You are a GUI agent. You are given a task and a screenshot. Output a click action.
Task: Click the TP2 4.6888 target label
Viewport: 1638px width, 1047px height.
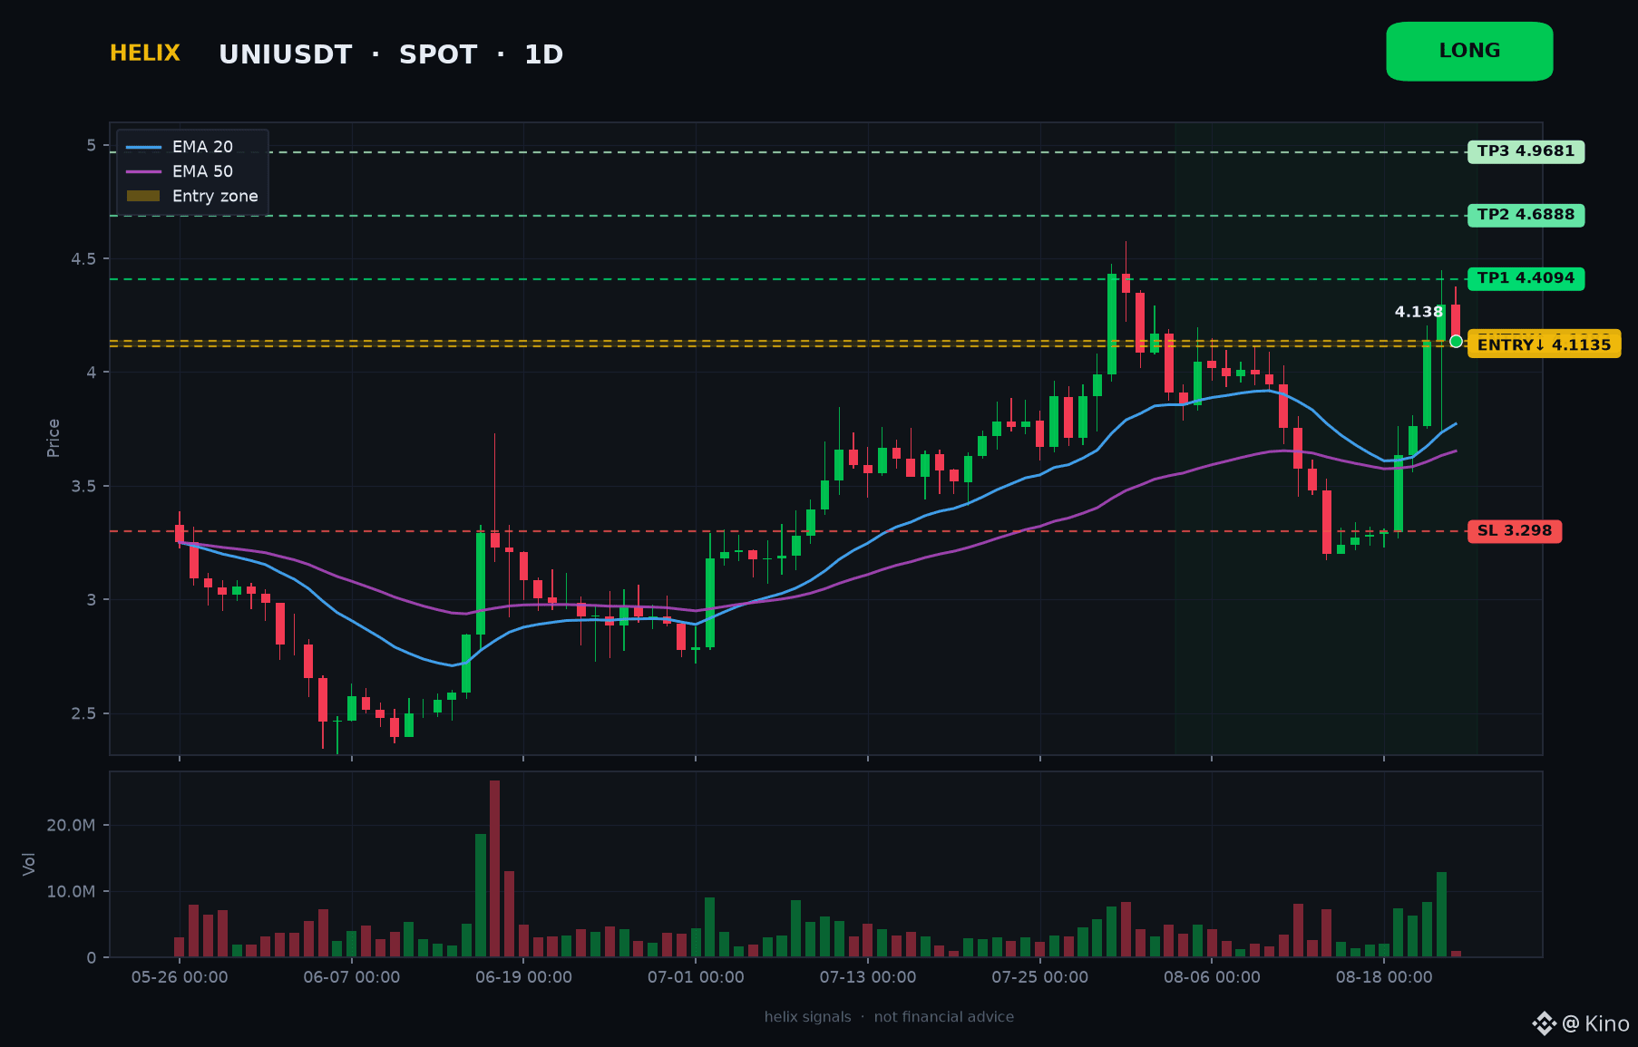point(1526,215)
